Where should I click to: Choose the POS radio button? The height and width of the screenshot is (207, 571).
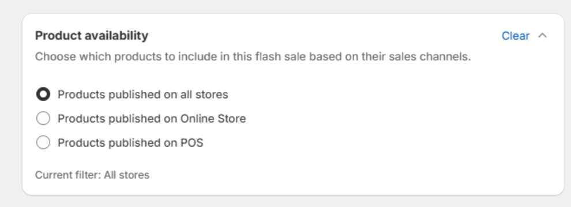tap(43, 143)
